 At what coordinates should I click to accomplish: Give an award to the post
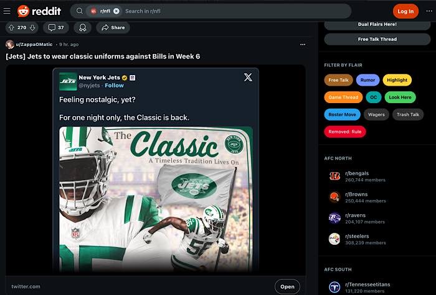coord(83,27)
